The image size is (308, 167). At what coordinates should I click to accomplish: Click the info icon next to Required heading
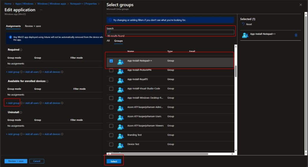pos(21,50)
